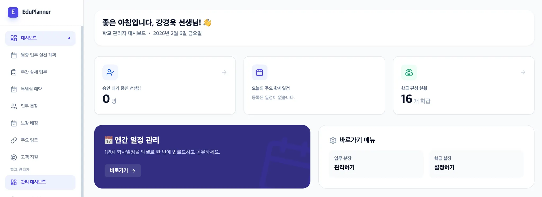
Task: Click the calendar icon on 오늘의 주요 학사일정 card
Action: tap(259, 72)
